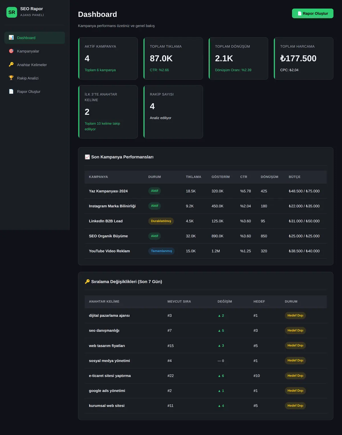342x435 pixels.
Task: Open the Kampanyalar menu item
Action: point(34,51)
